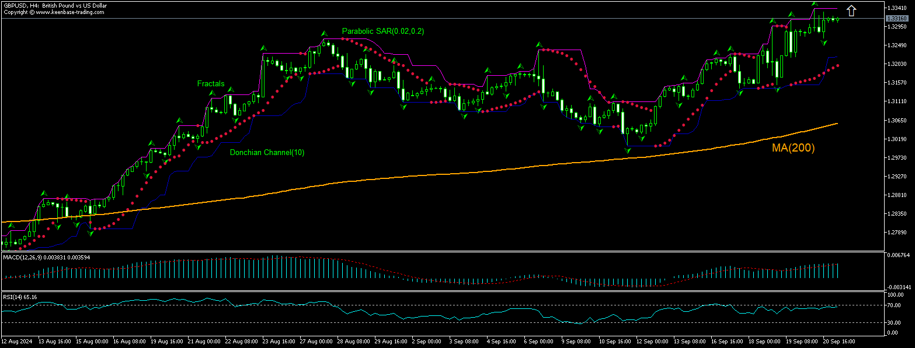Select the blue up arrow object on chart
Screen dimensions: 915x348
coord(850,9)
